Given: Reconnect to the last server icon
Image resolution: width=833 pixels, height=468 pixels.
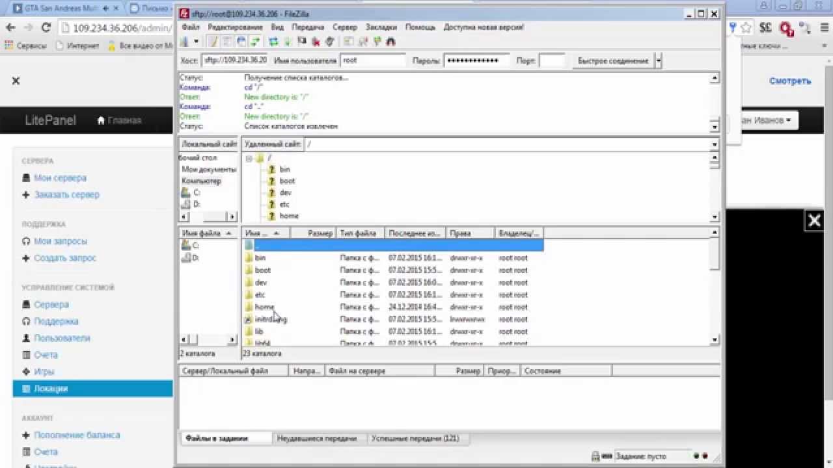Looking at the screenshot, I should click(330, 42).
